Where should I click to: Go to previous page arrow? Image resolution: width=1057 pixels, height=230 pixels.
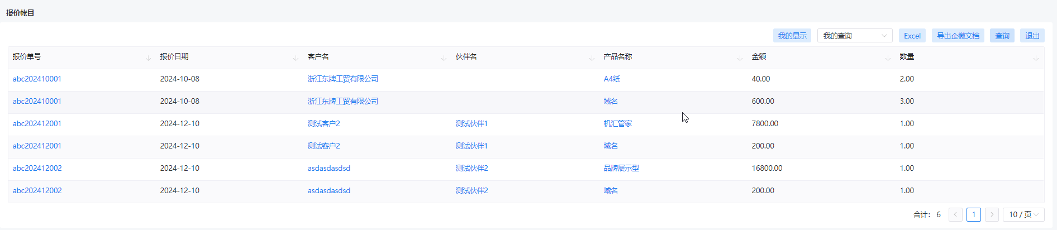pos(955,214)
